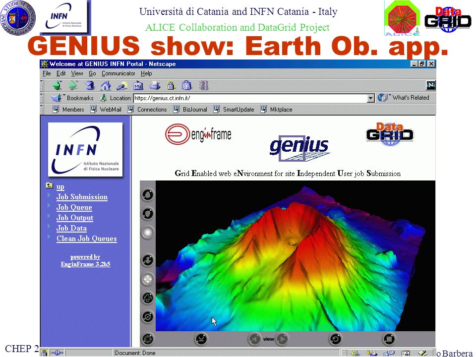The image size is (476, 357).
Task: Click the undo-move curved arrow button in viewer
Action: (x=336, y=339)
